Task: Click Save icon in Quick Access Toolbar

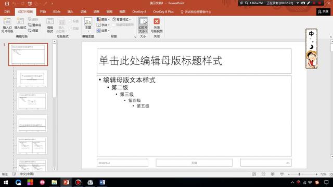Action: [7, 4]
